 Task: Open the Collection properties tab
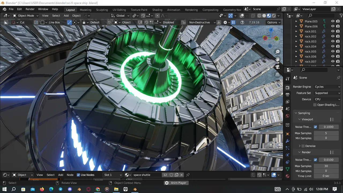pyautogui.click(x=288, y=125)
